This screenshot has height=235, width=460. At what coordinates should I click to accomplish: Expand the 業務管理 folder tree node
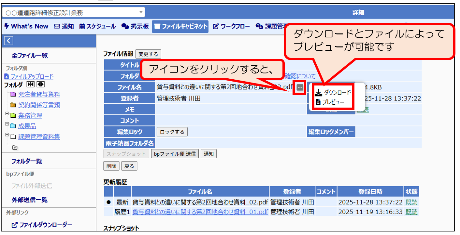tap(7, 114)
